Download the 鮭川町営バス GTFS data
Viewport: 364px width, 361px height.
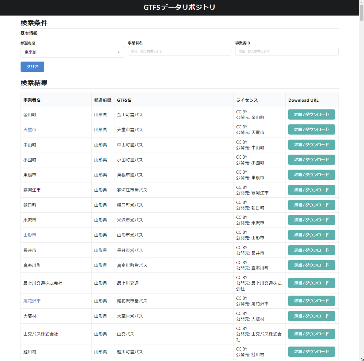tap(311, 352)
